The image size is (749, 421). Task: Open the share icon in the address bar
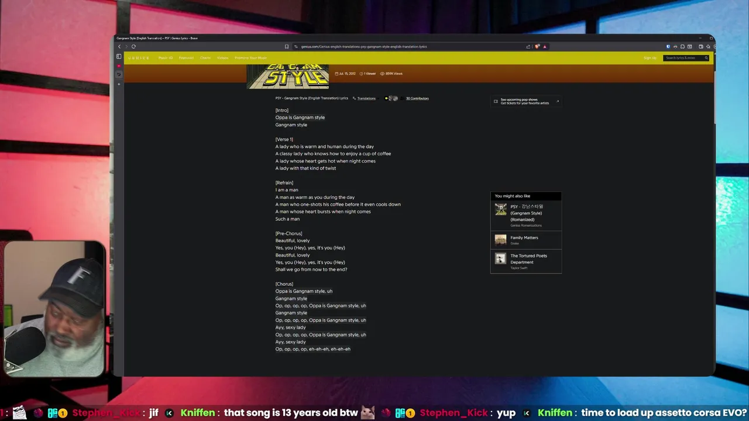click(x=528, y=46)
